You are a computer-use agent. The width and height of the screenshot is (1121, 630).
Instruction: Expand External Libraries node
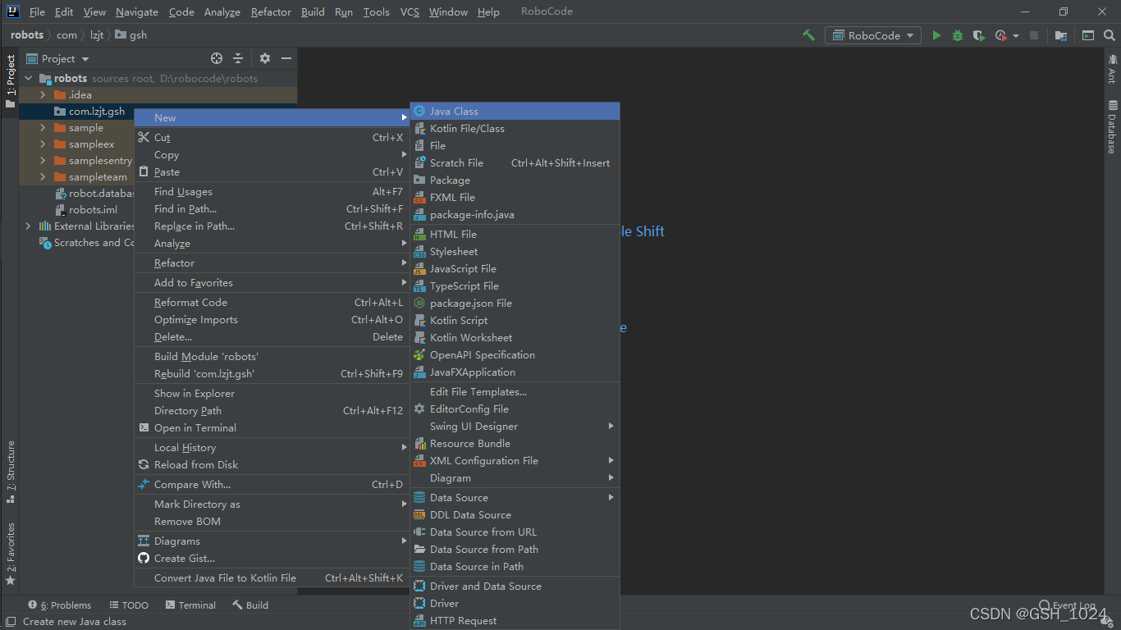pos(28,226)
